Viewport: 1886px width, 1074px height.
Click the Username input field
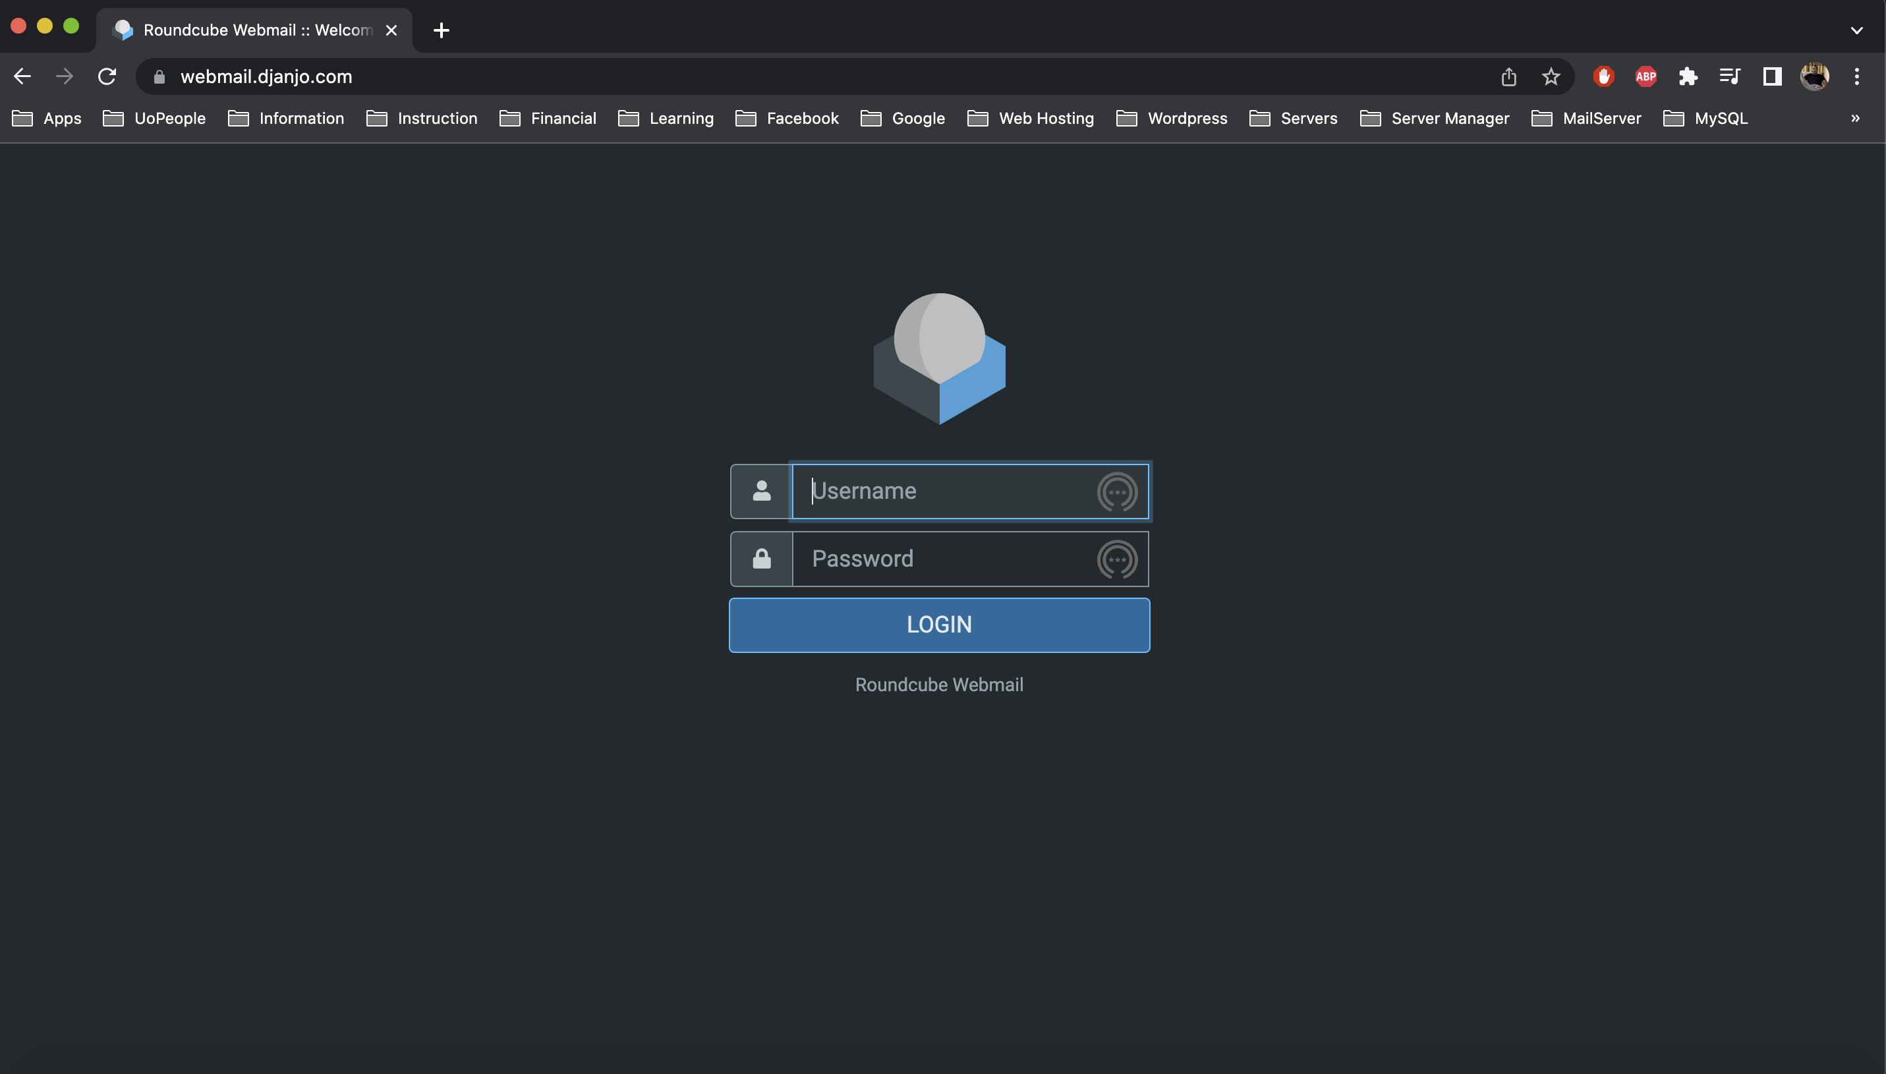(969, 492)
